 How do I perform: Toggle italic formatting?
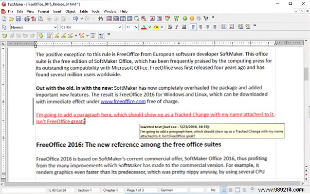click(x=177, y=27)
